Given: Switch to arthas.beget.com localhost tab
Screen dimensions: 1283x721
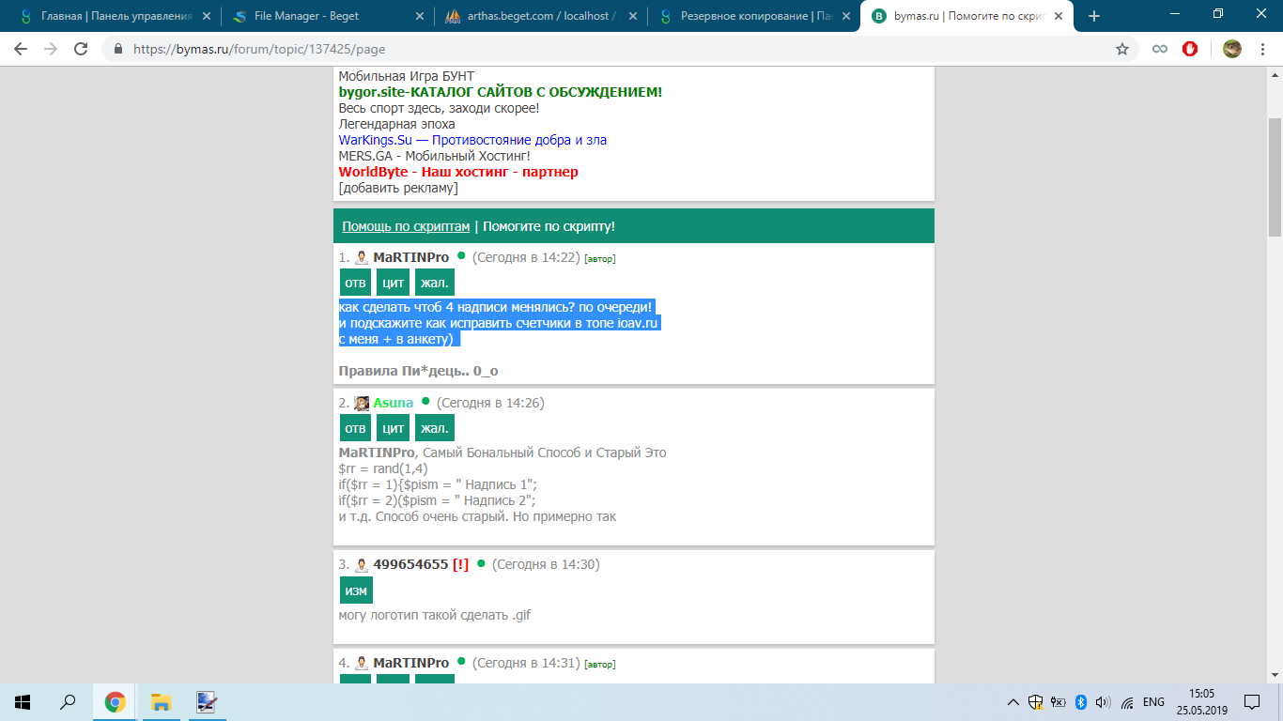Looking at the screenshot, I should pos(540,16).
